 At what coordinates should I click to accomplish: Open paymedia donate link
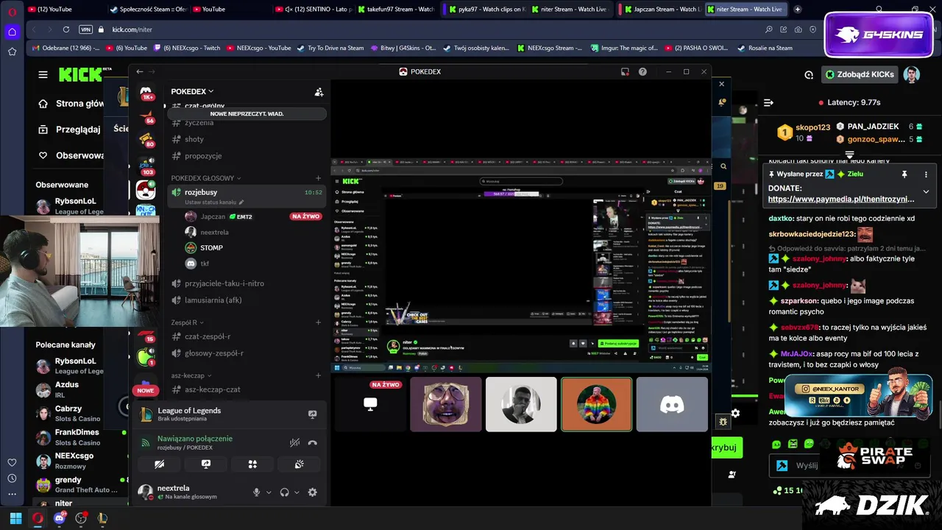tap(841, 199)
